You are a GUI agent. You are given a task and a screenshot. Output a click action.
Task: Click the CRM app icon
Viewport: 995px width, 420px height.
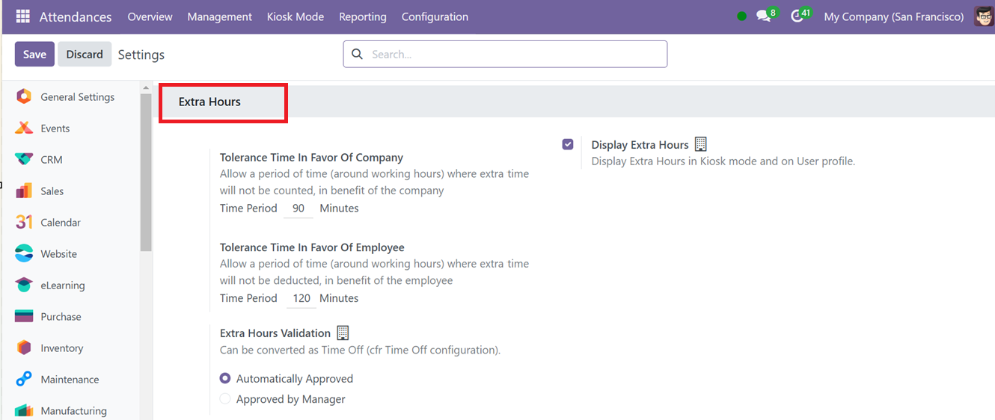24,159
